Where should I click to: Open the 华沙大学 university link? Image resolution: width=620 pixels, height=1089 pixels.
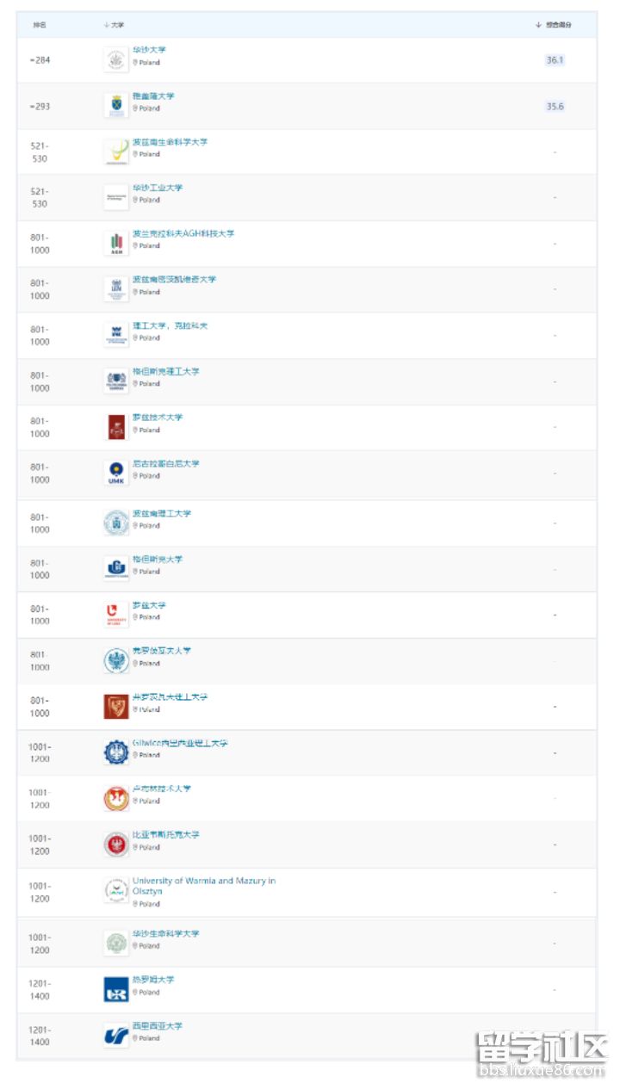click(x=149, y=50)
